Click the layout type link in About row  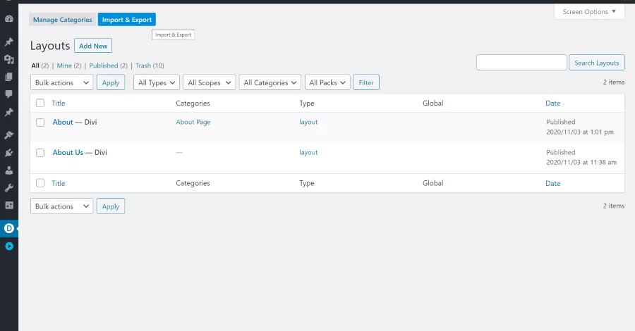(x=308, y=122)
